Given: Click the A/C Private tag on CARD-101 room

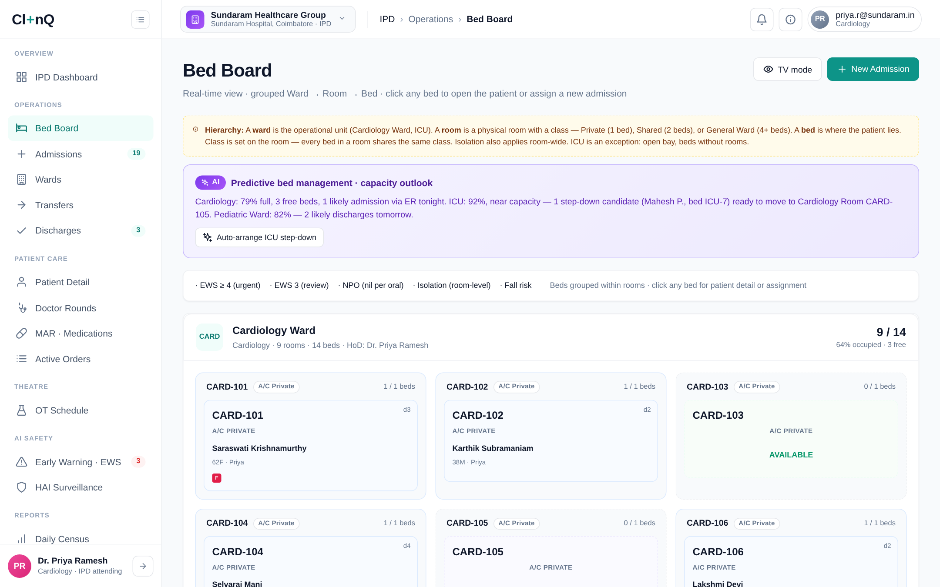Looking at the screenshot, I should pyautogui.click(x=276, y=387).
